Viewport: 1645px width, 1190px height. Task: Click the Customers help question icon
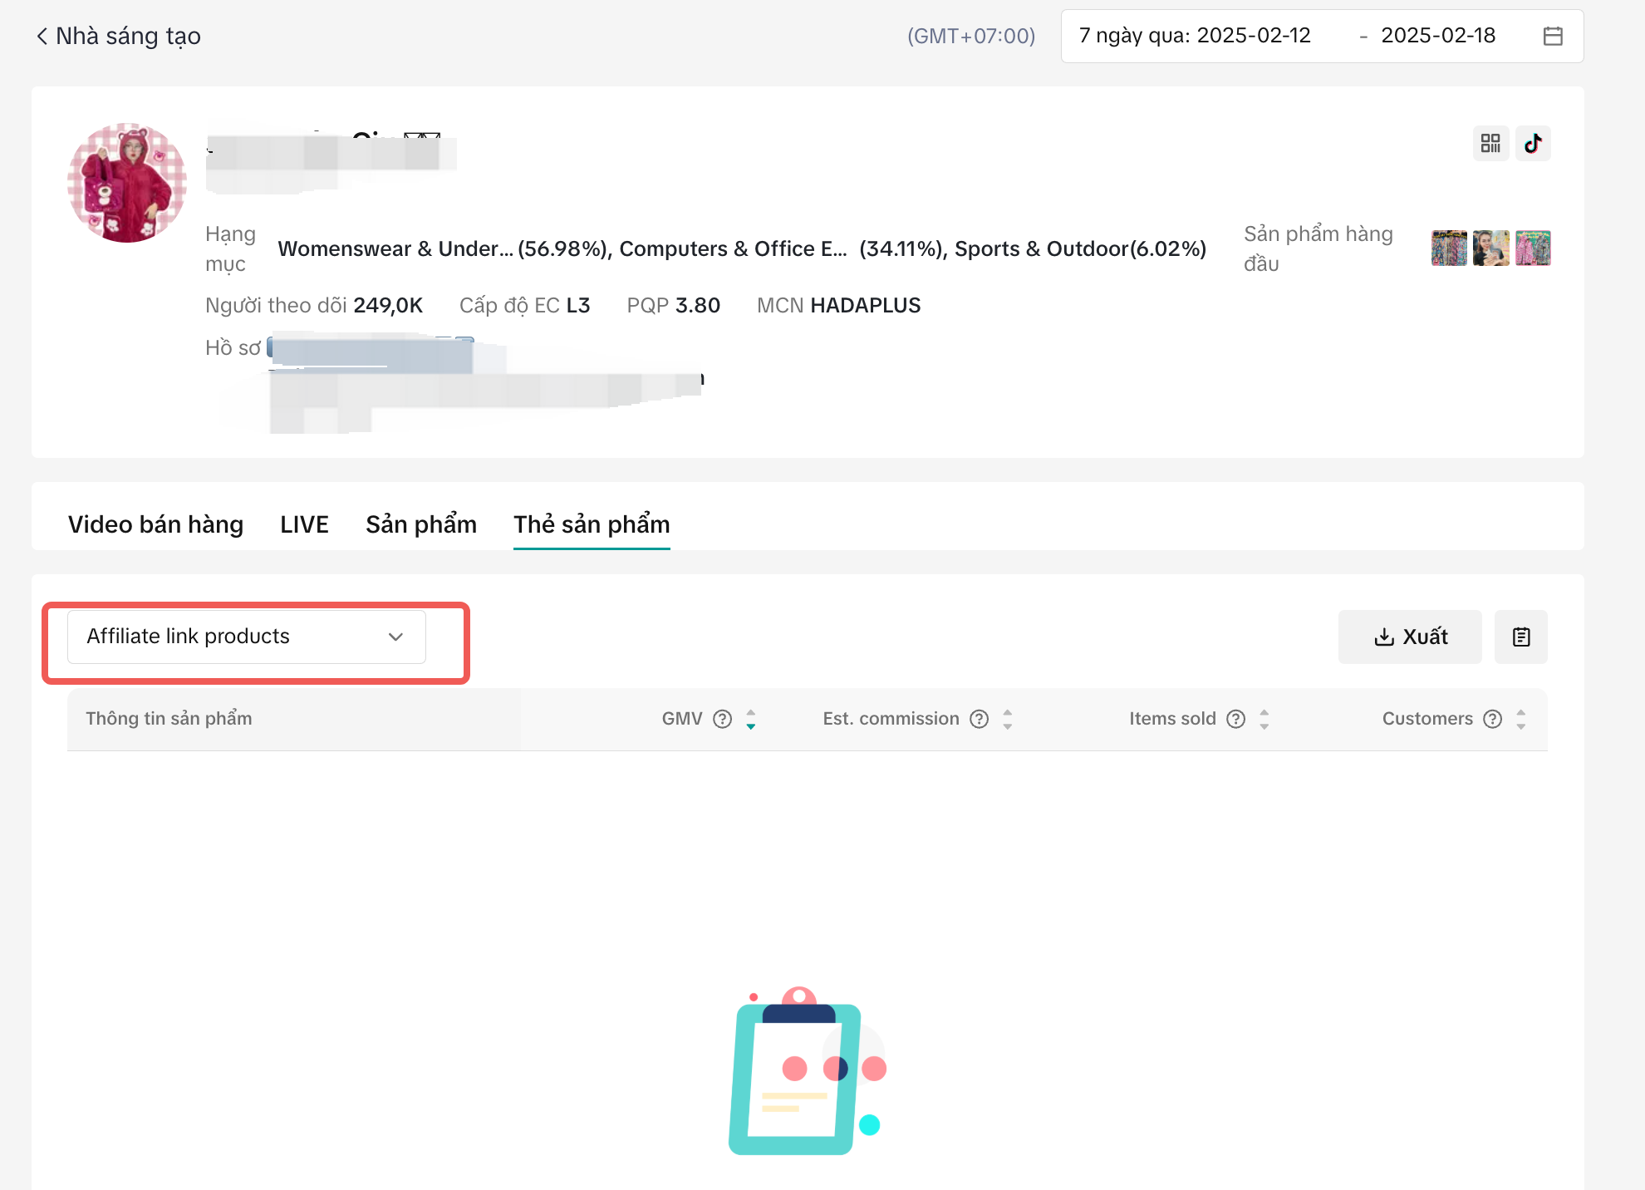1493,719
